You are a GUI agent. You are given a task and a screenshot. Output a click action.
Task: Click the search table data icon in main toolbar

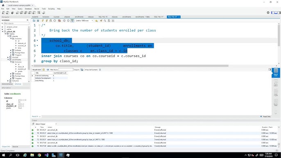click(x=39, y=13)
